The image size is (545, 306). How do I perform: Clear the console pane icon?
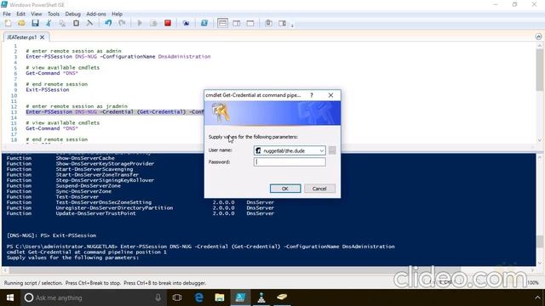click(x=89, y=23)
